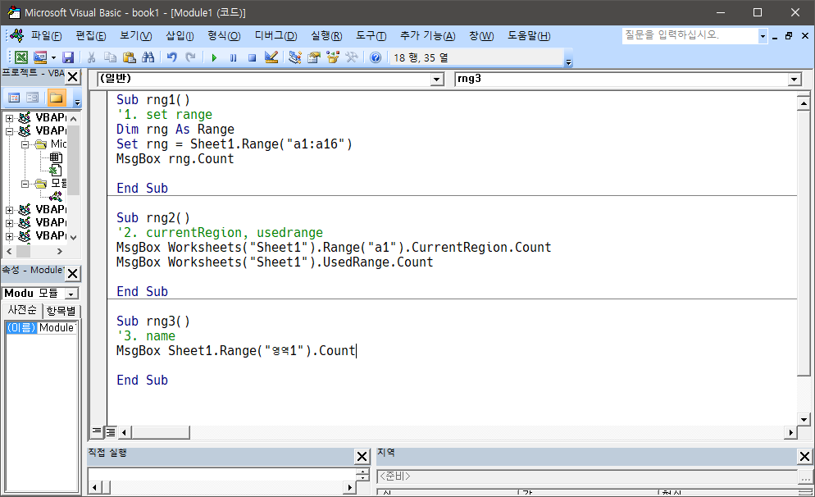
Task: Click the Paste clipboard icon
Action: tap(130, 57)
